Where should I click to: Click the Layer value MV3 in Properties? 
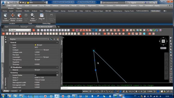point(36,47)
